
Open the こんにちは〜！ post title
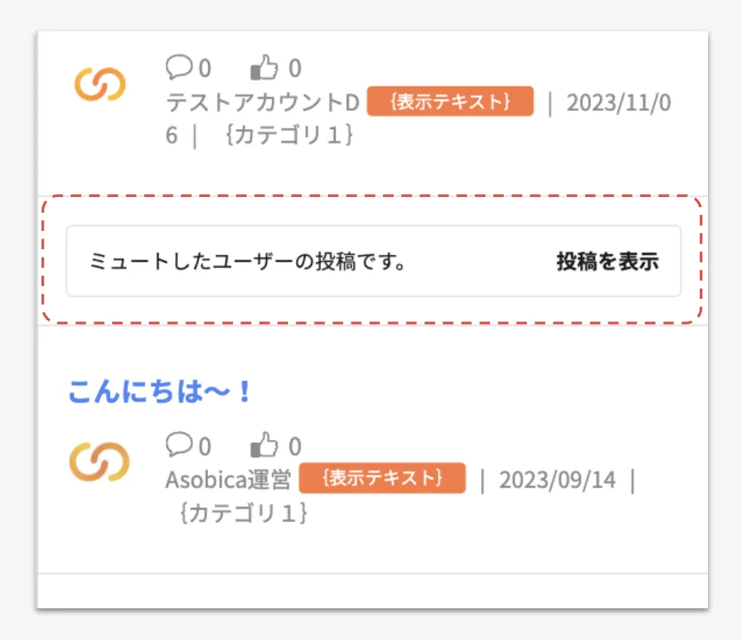[159, 392]
